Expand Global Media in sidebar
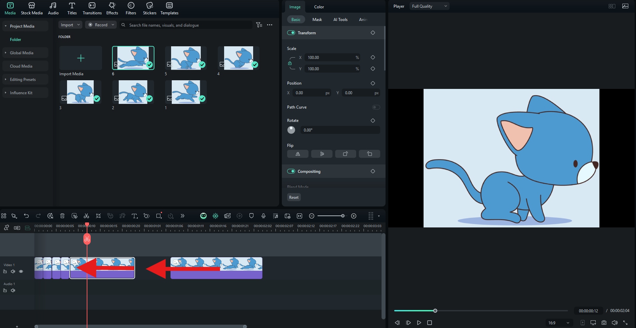This screenshot has height=328, width=636. click(x=6, y=53)
